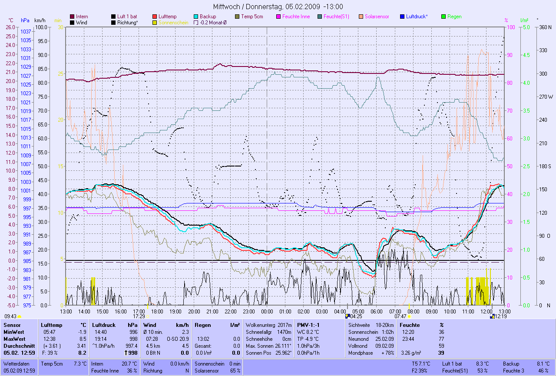Click the green Regen legend square
556x376 pixels.
coord(443,17)
